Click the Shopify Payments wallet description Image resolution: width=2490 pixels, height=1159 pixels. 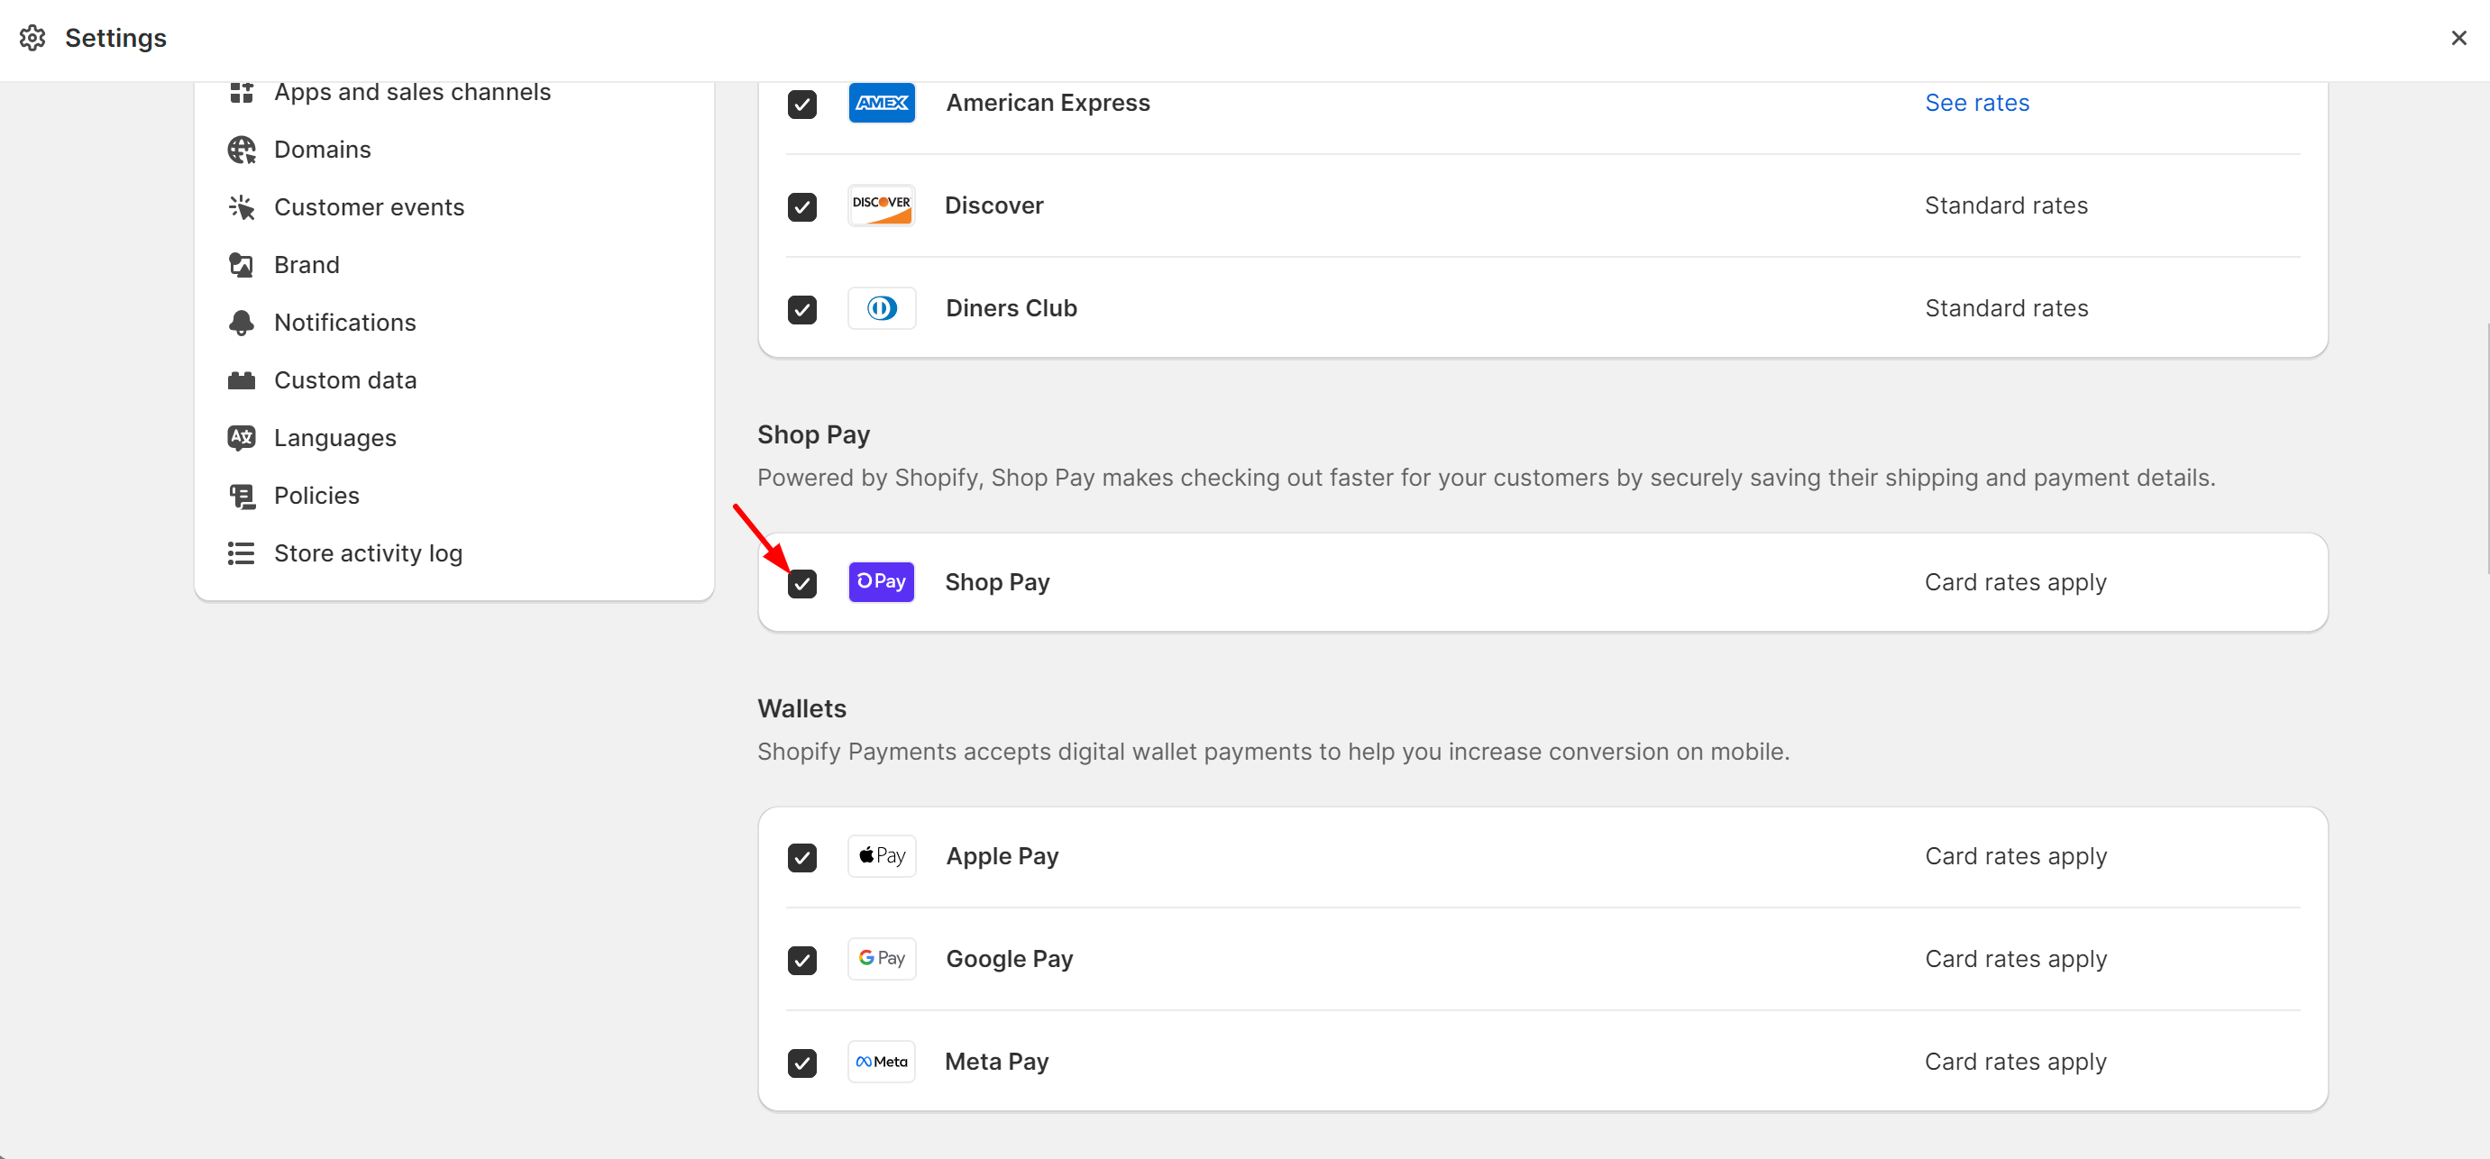[x=1273, y=751]
